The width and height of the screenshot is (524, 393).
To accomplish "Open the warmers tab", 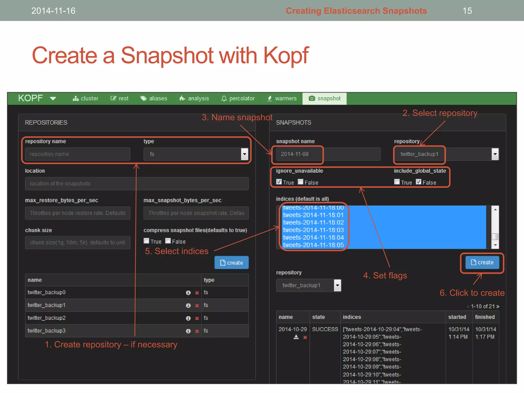I will click(x=282, y=99).
